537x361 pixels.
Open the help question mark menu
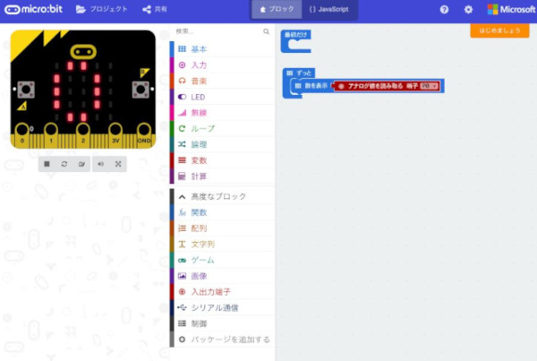pyautogui.click(x=444, y=9)
